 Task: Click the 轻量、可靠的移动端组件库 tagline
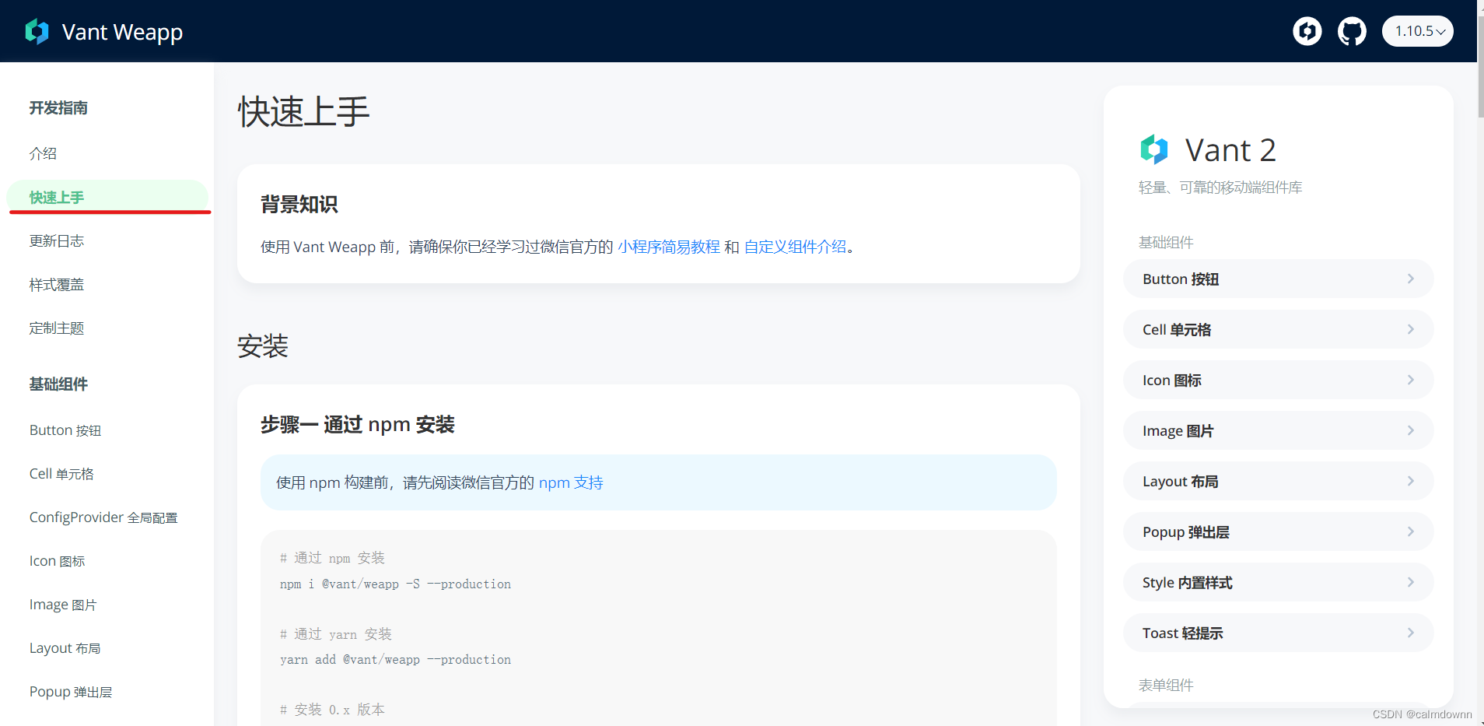pos(1220,188)
